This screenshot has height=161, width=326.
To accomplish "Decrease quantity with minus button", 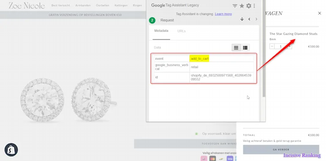I will 272,46.
